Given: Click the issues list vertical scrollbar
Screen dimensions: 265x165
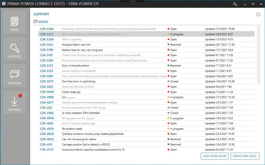Looking at the screenshot, I should [258, 55].
